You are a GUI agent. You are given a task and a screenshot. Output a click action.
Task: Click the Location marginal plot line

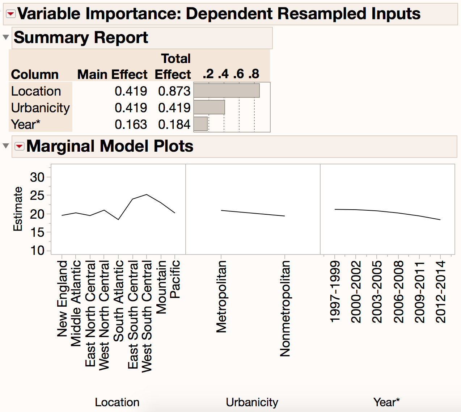(132, 199)
